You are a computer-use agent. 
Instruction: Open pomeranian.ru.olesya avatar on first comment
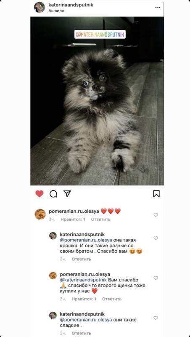pos(40,214)
